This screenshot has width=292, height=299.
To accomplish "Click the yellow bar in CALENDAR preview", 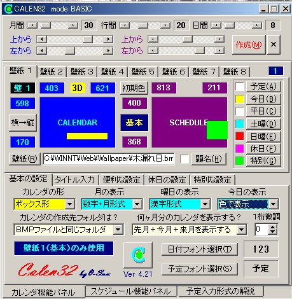I will click(87, 136).
